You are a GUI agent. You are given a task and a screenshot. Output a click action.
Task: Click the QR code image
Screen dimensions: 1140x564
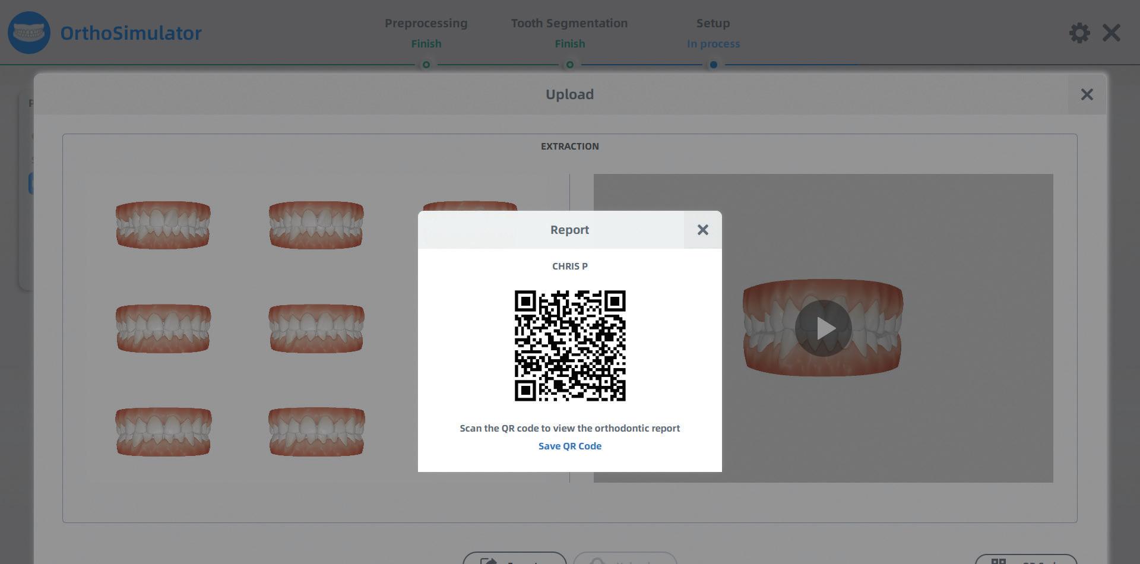(570, 346)
